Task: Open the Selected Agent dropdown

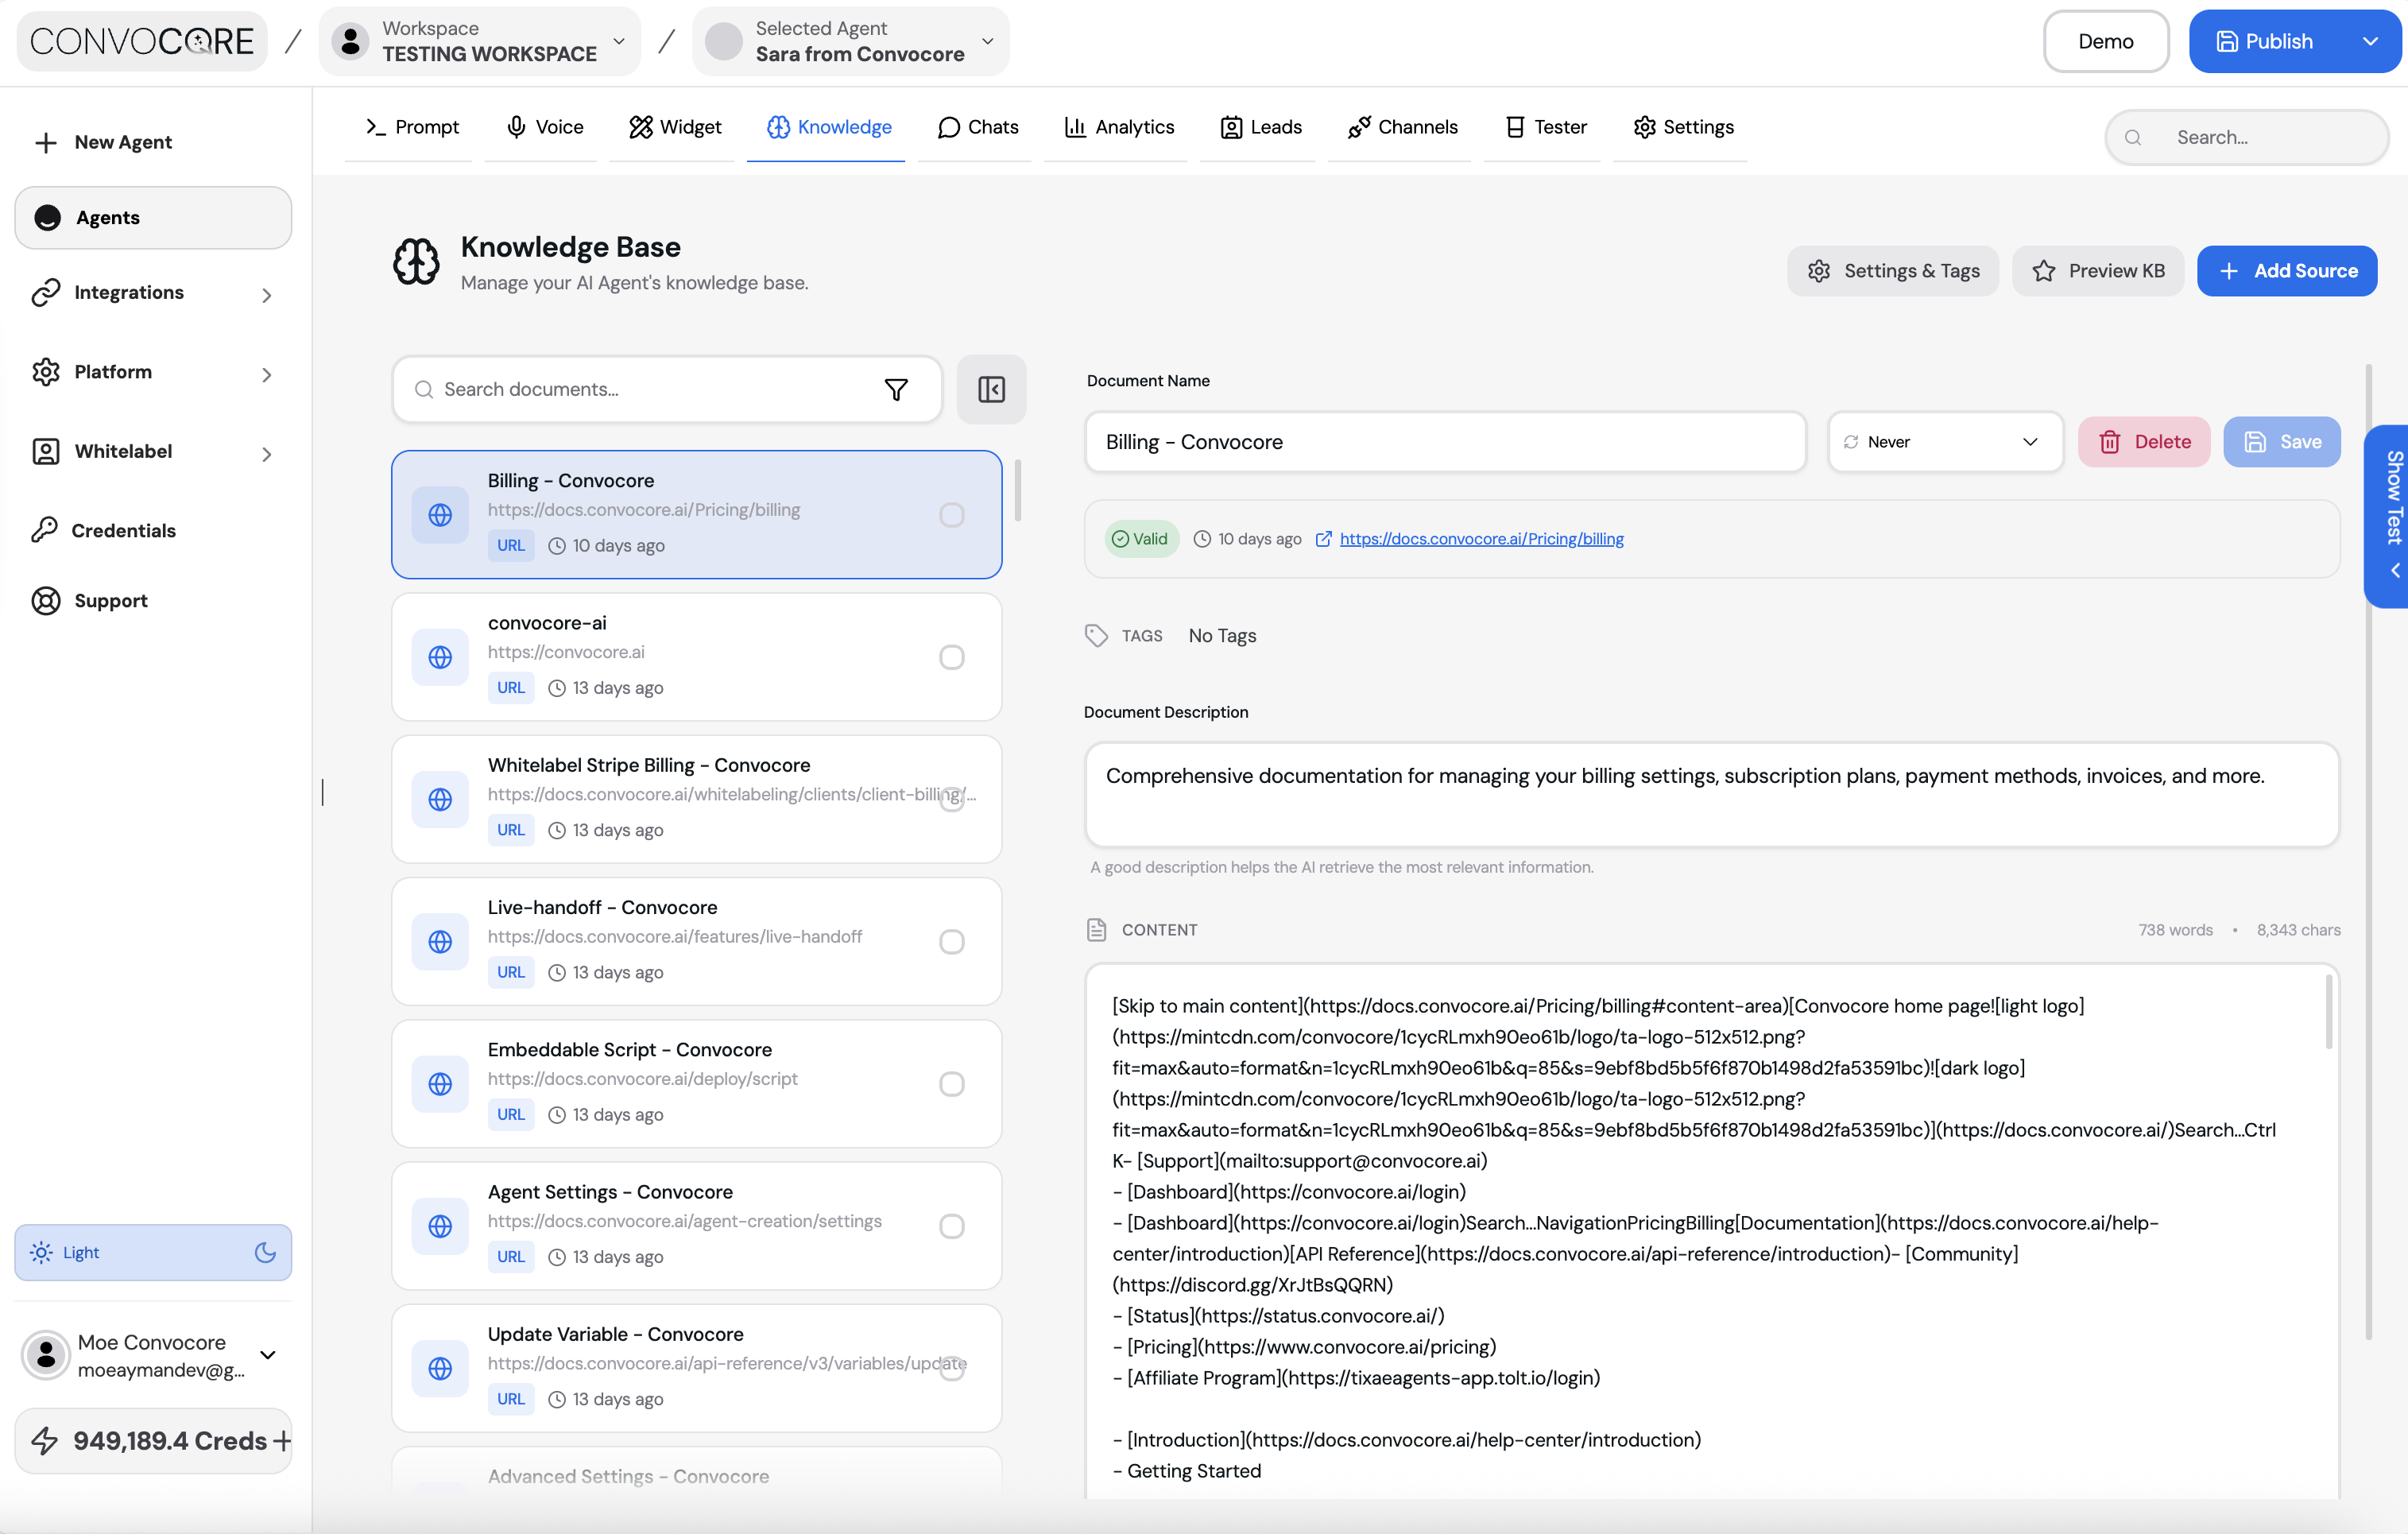Action: pos(851,41)
